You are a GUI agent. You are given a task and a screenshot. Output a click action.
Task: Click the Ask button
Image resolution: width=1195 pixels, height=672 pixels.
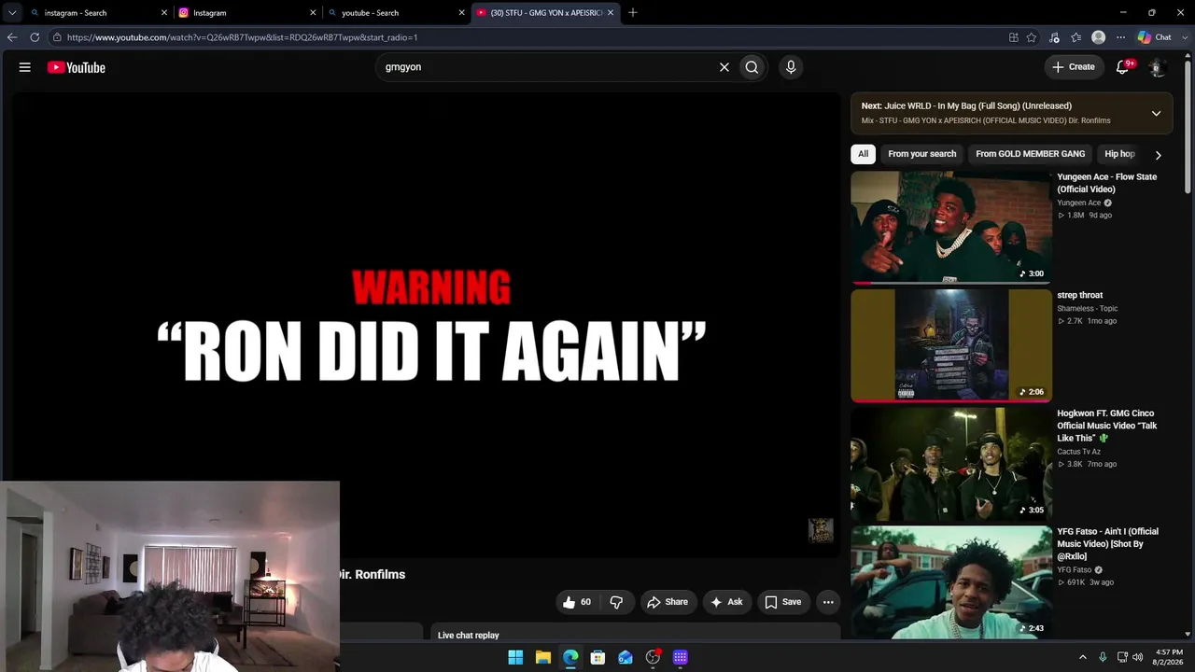tap(726, 602)
